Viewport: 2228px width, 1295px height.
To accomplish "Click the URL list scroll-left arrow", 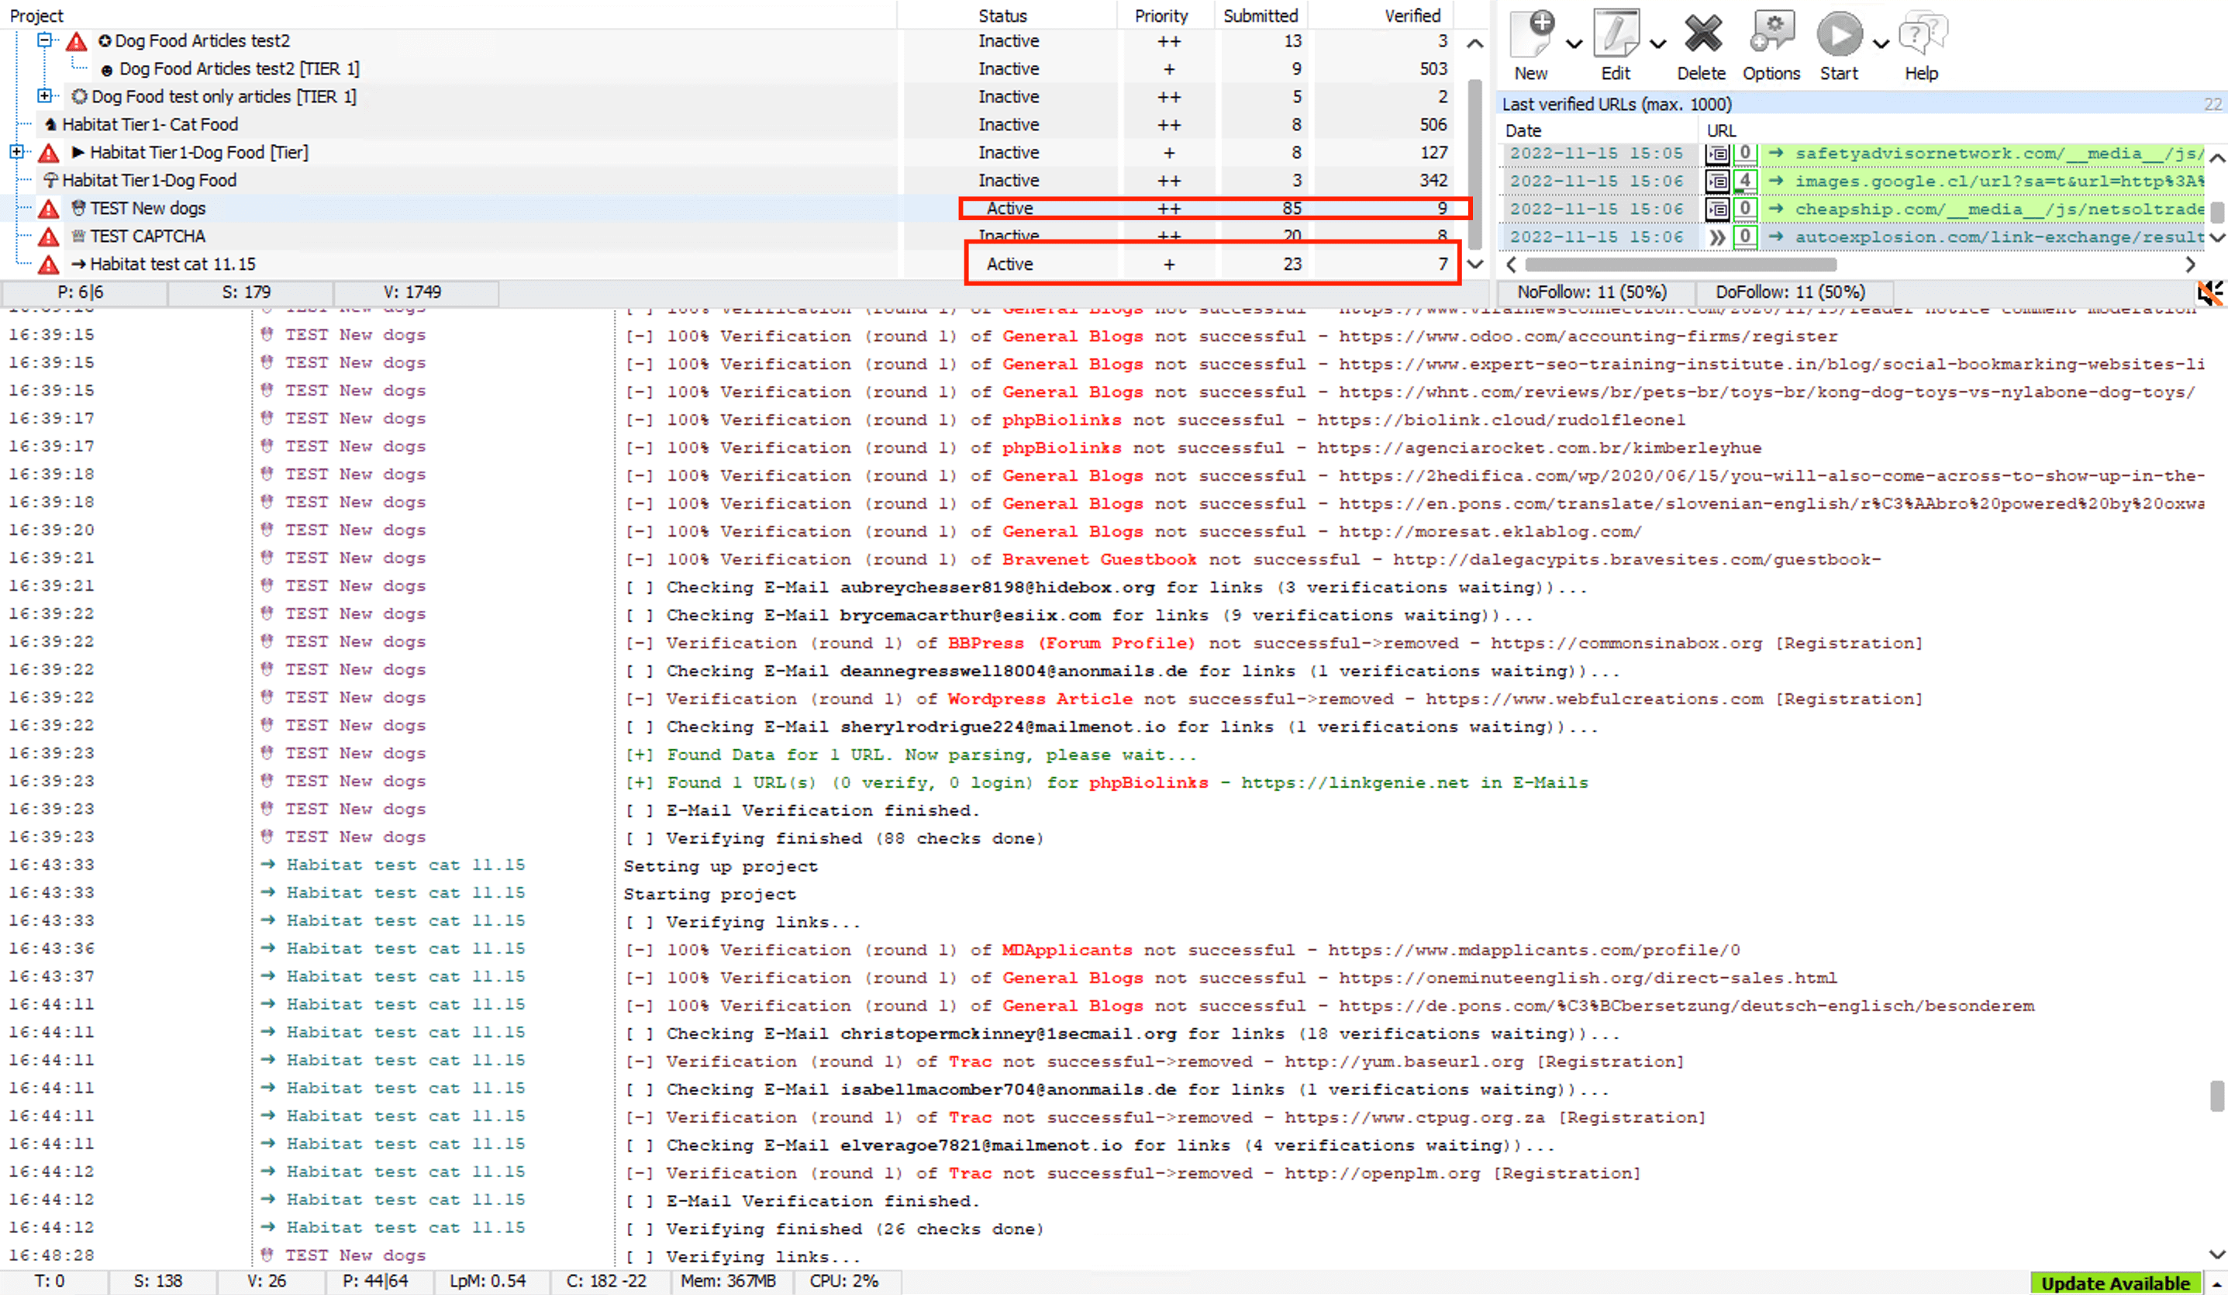I will [1511, 264].
